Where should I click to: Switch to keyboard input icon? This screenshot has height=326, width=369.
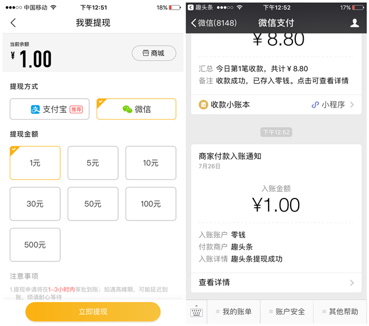click(196, 312)
